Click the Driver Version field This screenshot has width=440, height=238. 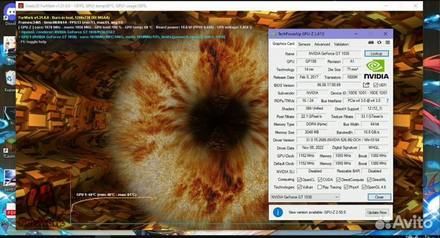[x=342, y=140]
